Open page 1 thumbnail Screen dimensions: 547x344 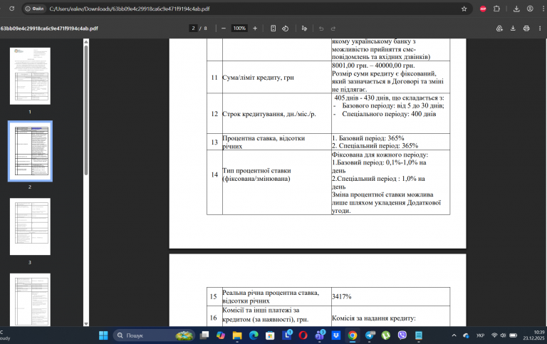pos(30,76)
